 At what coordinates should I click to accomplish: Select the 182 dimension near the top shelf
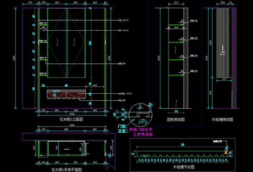tap(43, 27)
